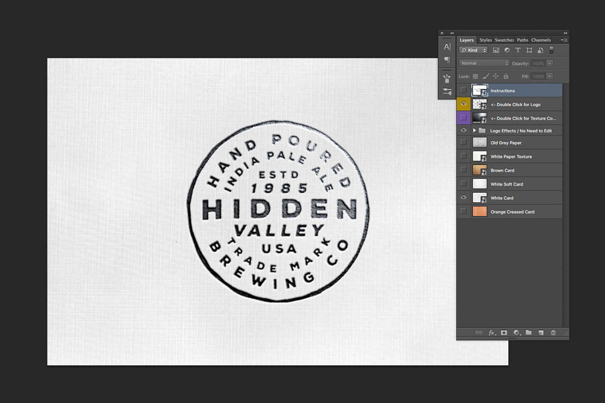Filter layers by type layers icon
Image resolution: width=605 pixels, height=403 pixels.
[x=518, y=50]
